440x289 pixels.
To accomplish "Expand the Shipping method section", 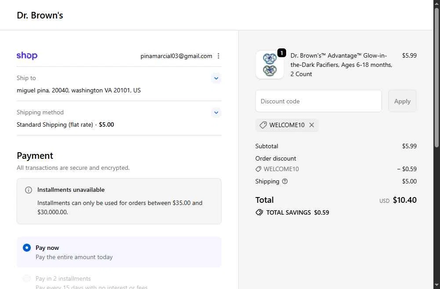I will [216, 113].
